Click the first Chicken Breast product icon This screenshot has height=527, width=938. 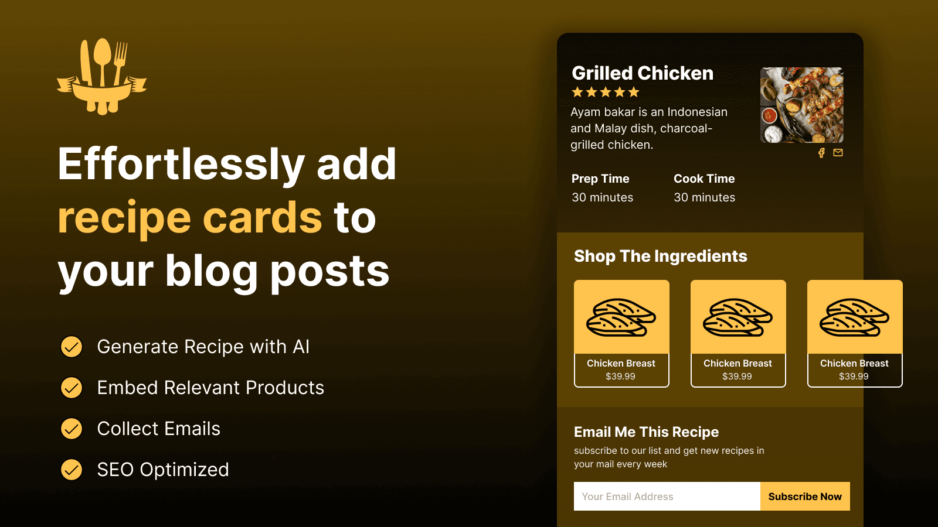pyautogui.click(x=621, y=317)
